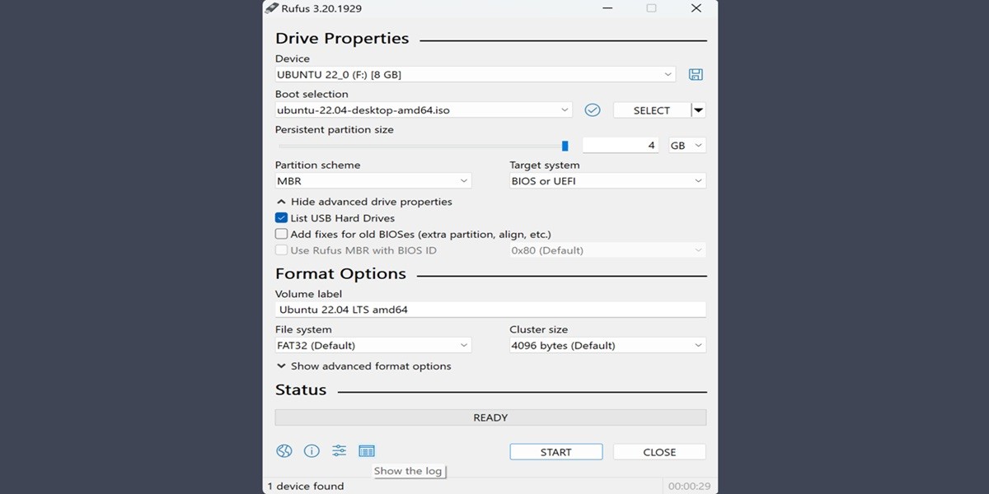Click SELECT to choose an ISO
This screenshot has height=494, width=989.
click(650, 110)
